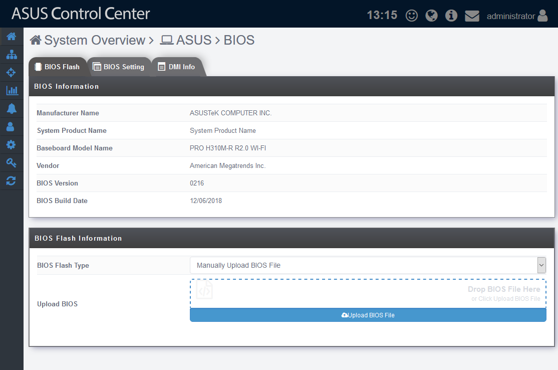Image resolution: width=558 pixels, height=370 pixels.
Task: Click the Upload BIOS label
Action: (57, 304)
